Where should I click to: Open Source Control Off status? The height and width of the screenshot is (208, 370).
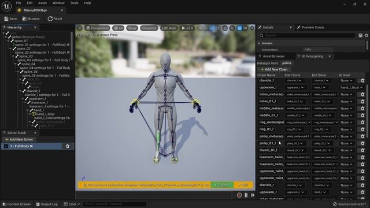(349, 204)
